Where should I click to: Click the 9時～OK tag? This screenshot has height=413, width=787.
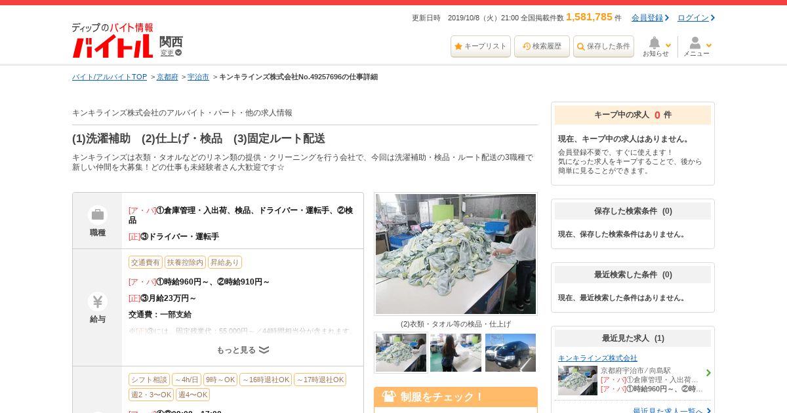tap(220, 380)
